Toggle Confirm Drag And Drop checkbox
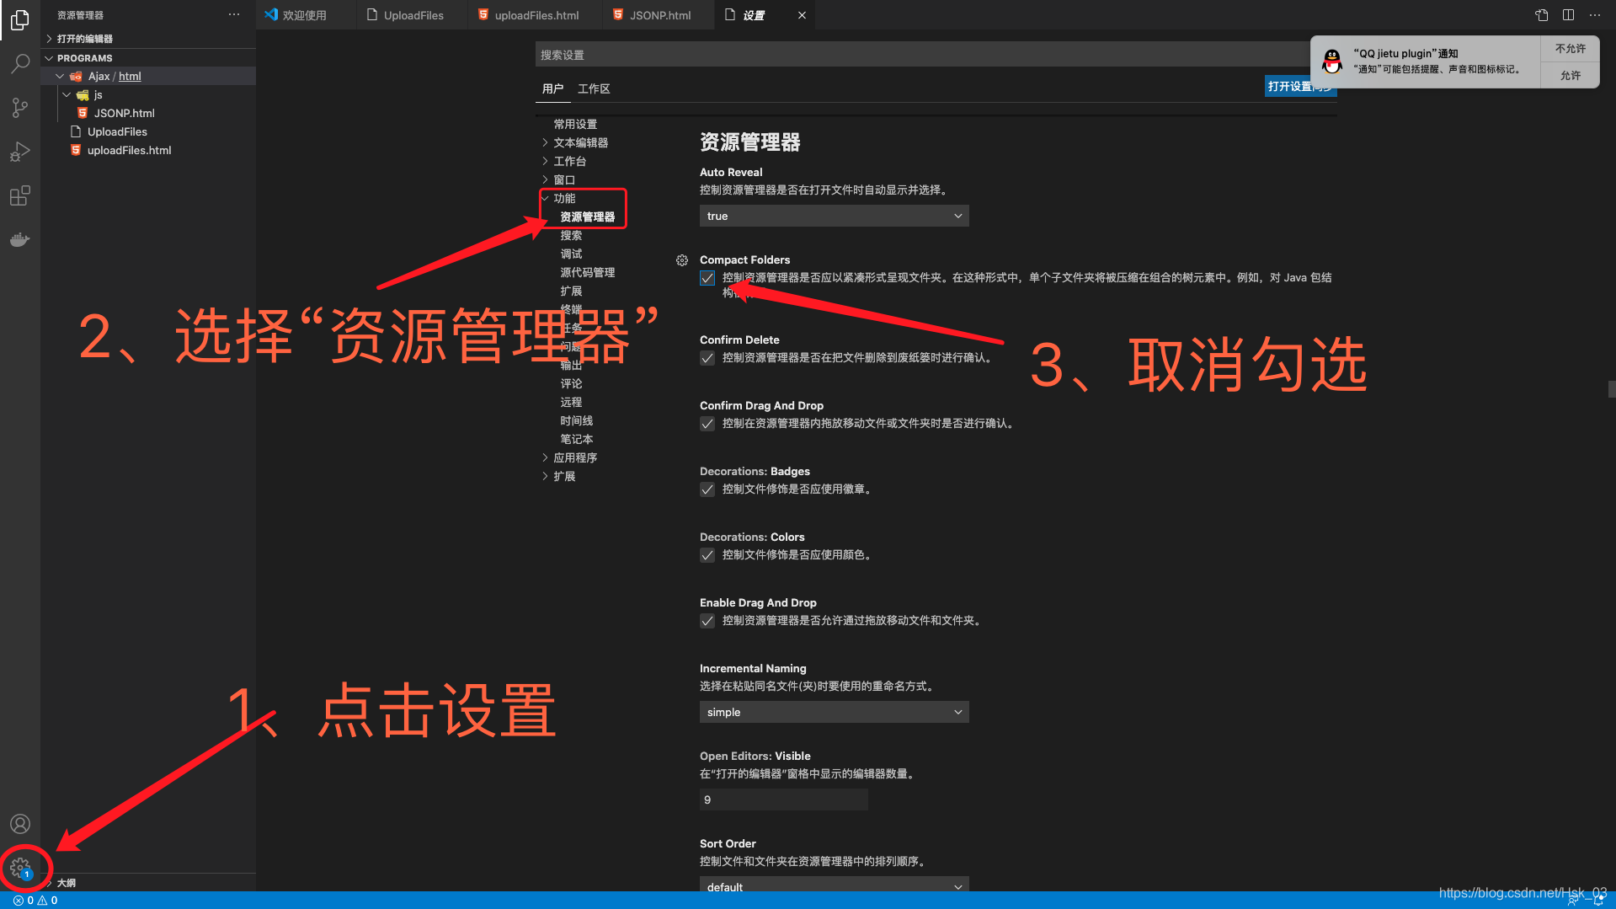Viewport: 1616px width, 909px height. click(x=707, y=424)
